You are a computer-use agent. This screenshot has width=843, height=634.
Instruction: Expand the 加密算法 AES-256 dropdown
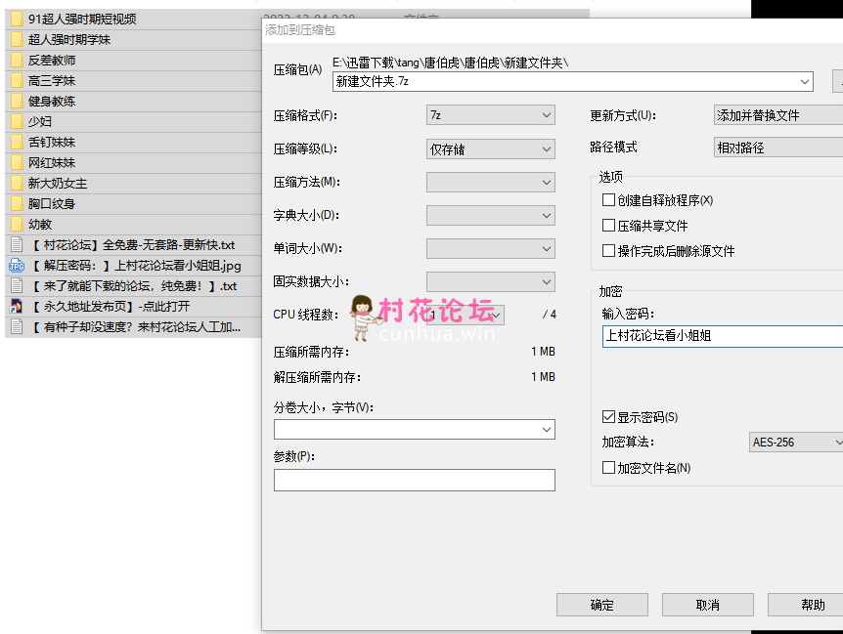pyautogui.click(x=795, y=443)
